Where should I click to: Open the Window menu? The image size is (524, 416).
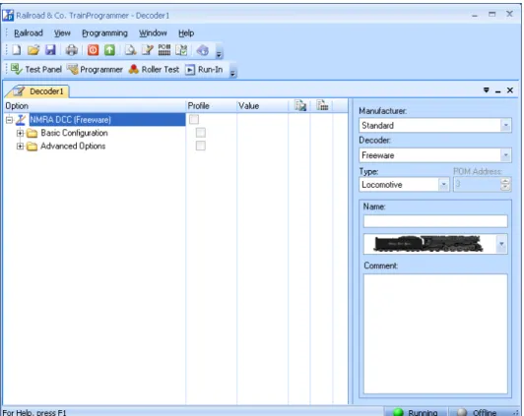[153, 33]
